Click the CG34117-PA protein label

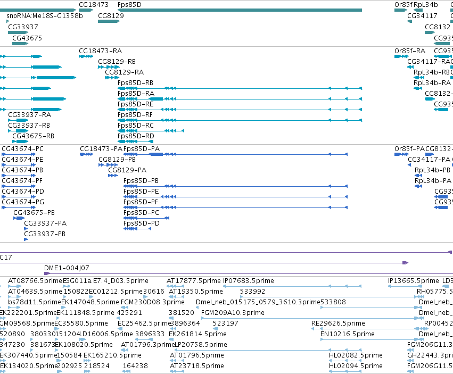click(429, 160)
